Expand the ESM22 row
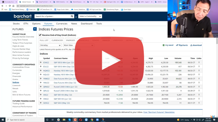 [41, 62]
